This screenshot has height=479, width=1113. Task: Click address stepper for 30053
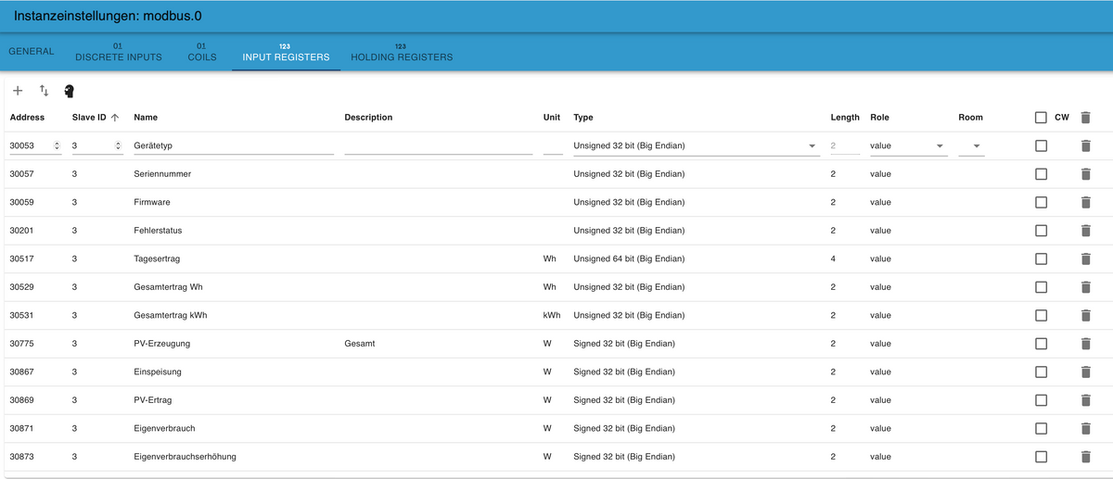[58, 145]
